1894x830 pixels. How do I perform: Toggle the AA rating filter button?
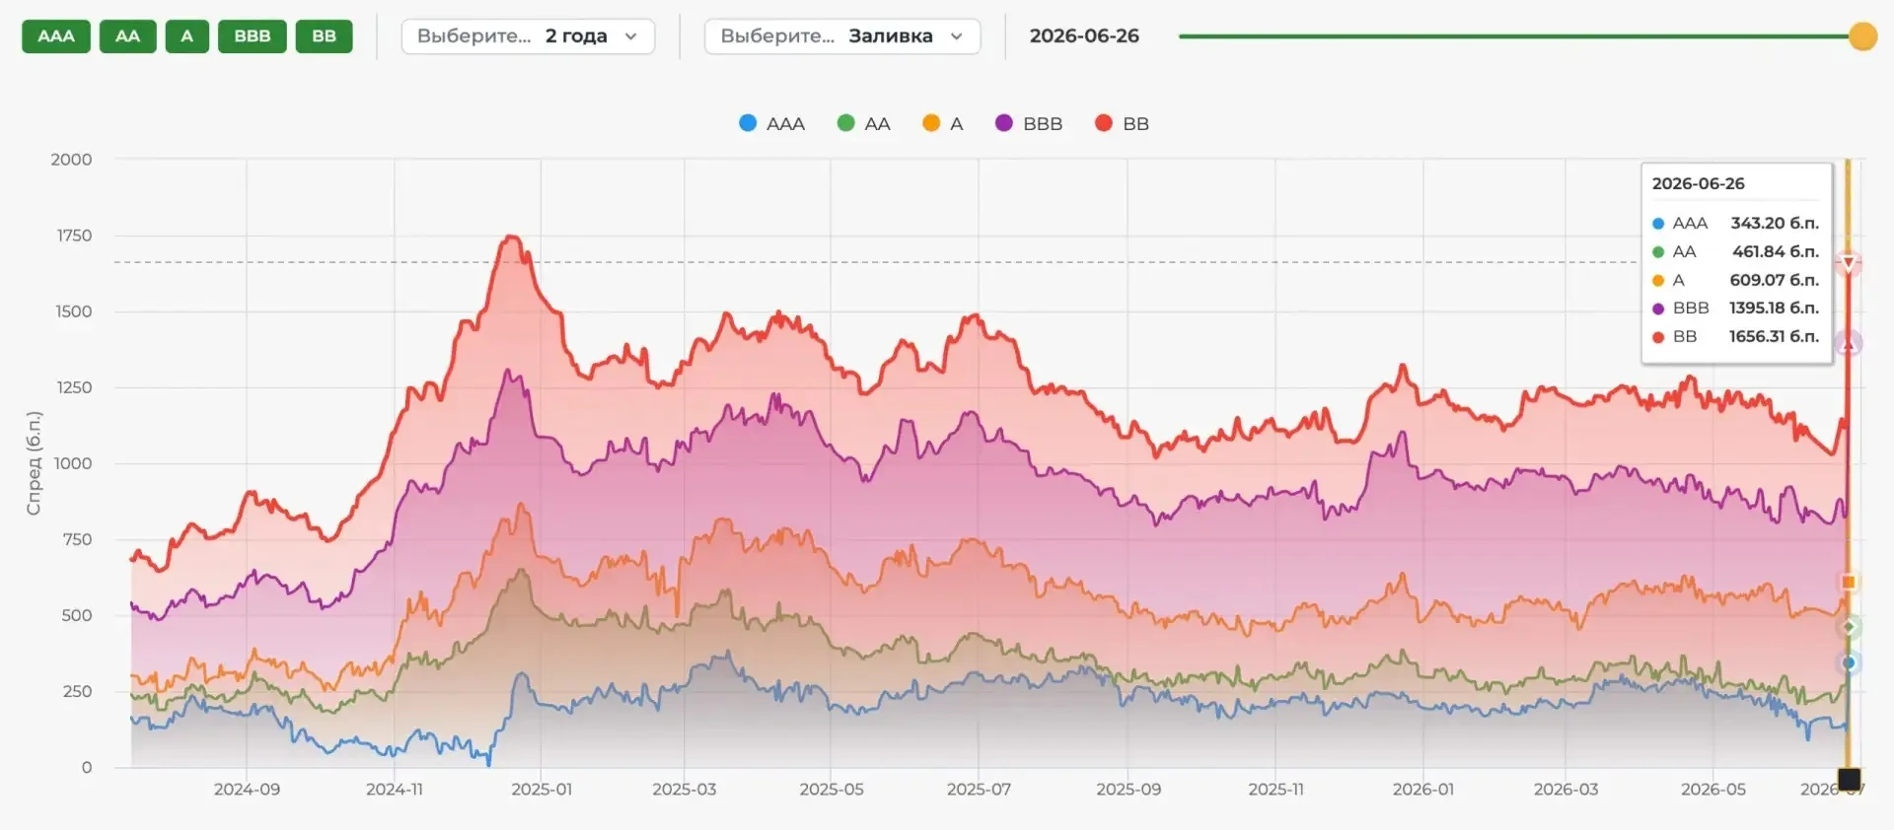[127, 36]
